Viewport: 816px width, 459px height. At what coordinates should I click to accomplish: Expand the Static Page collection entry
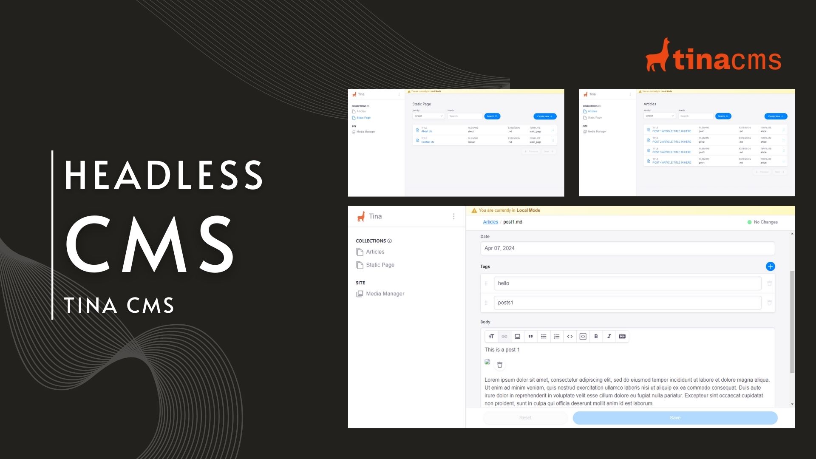[x=380, y=264]
